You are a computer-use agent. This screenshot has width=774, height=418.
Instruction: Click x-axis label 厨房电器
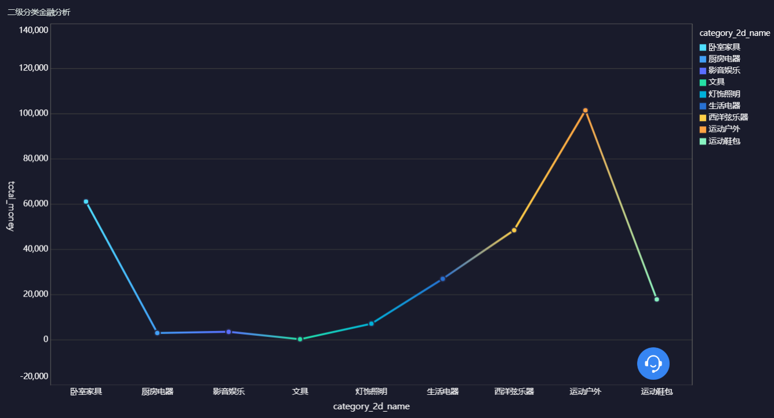[x=157, y=391]
